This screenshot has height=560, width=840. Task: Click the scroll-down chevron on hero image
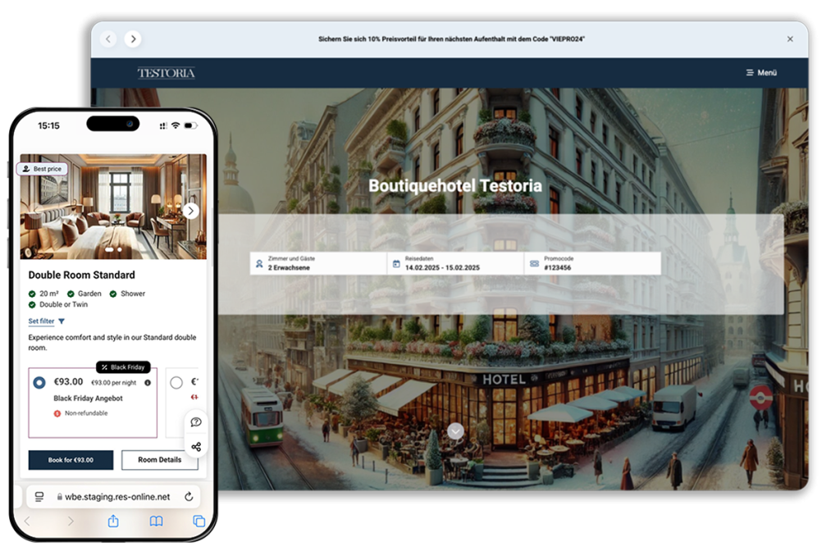(x=456, y=431)
